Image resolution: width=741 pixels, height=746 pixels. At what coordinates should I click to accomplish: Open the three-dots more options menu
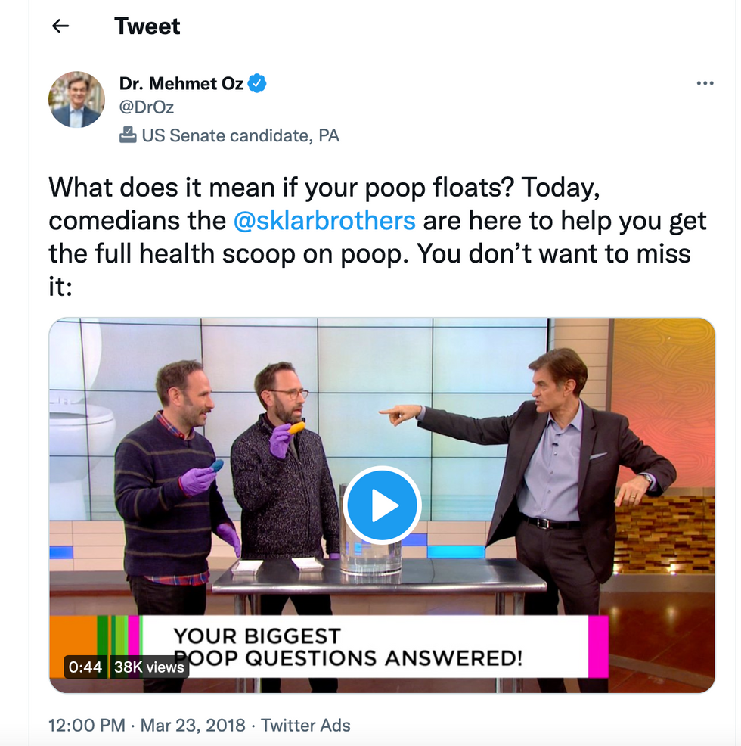coord(705,83)
